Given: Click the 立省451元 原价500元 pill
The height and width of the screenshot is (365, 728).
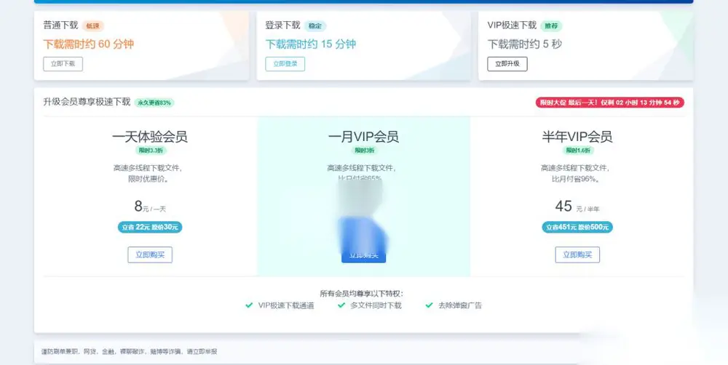Looking at the screenshot, I should pyautogui.click(x=577, y=228).
